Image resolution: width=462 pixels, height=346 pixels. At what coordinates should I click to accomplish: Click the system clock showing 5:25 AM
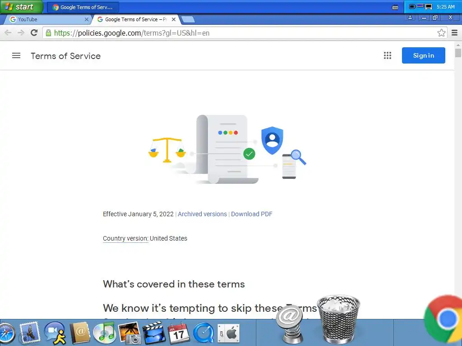point(445,7)
